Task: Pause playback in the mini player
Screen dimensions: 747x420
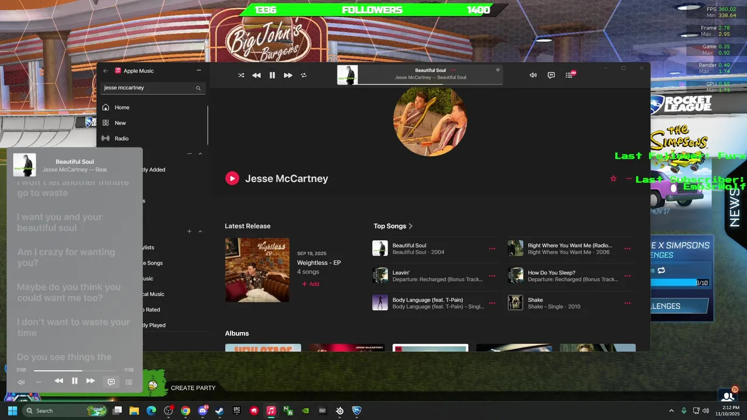Action: click(75, 381)
